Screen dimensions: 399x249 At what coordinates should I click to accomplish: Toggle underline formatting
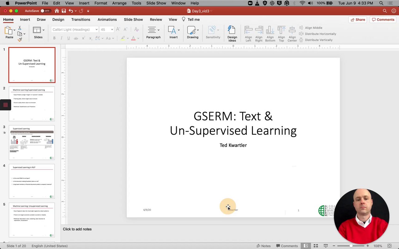coord(69,38)
